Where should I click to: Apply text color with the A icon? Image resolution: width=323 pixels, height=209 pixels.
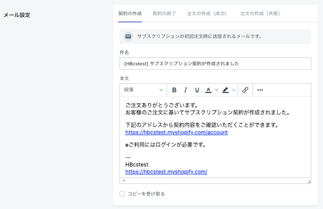click(208, 90)
